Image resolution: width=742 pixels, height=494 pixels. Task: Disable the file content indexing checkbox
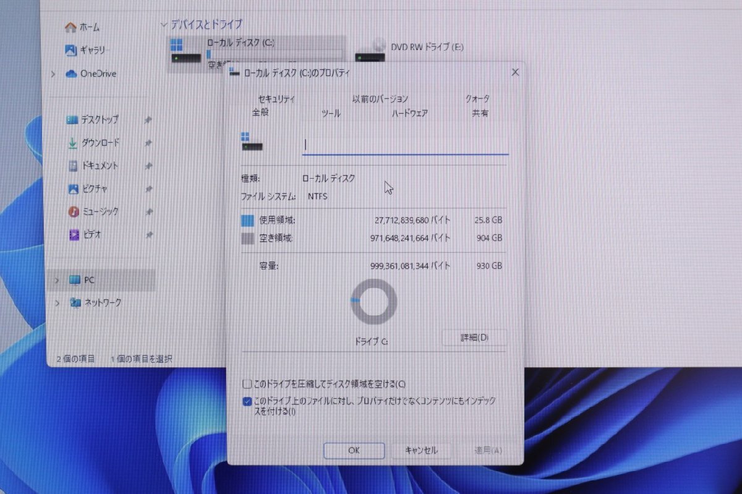pyautogui.click(x=246, y=401)
